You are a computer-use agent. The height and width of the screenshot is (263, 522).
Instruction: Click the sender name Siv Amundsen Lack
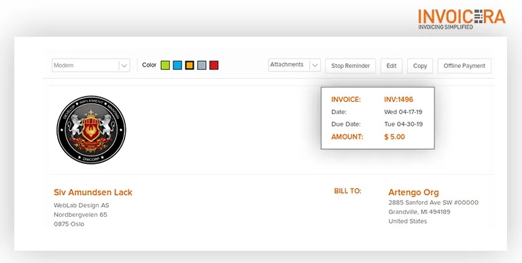[x=93, y=192]
